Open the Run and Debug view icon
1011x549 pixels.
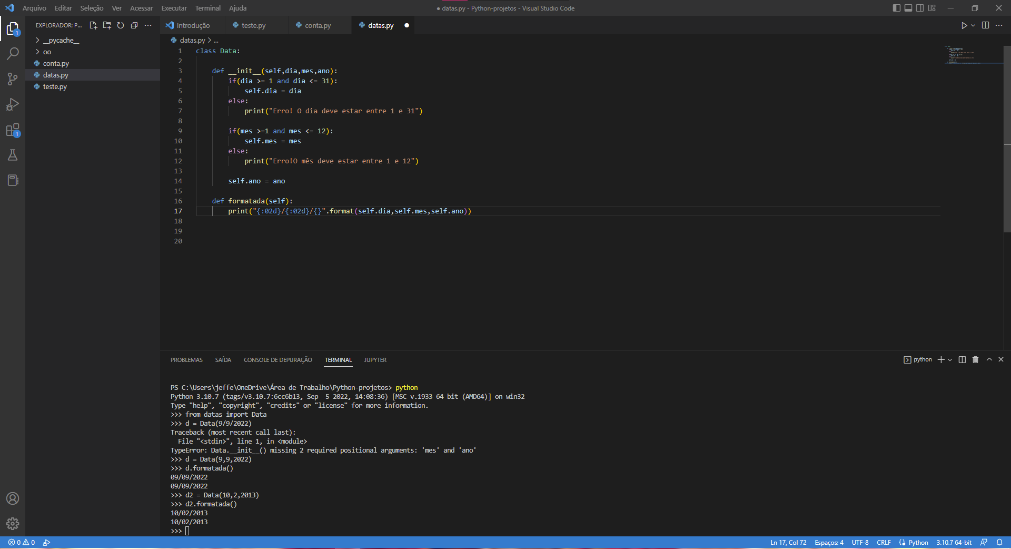(13, 104)
